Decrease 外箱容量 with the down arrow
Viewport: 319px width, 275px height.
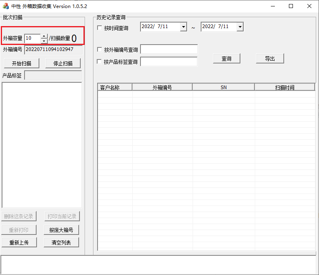[44, 41]
